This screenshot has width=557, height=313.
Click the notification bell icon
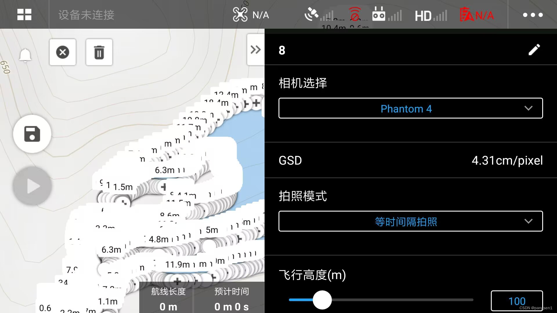click(x=25, y=55)
